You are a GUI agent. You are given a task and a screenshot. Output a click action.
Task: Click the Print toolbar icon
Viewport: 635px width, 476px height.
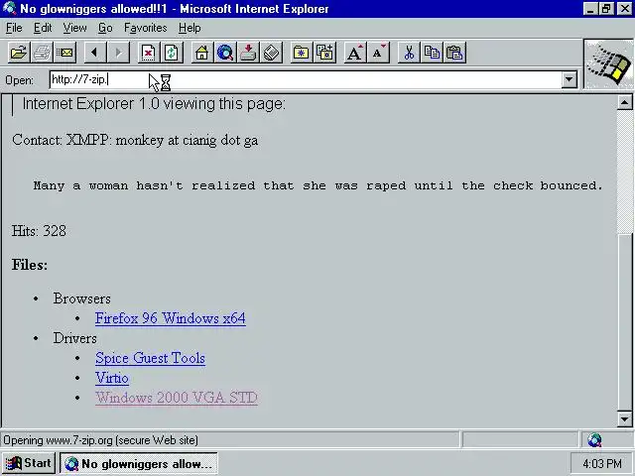[42, 53]
